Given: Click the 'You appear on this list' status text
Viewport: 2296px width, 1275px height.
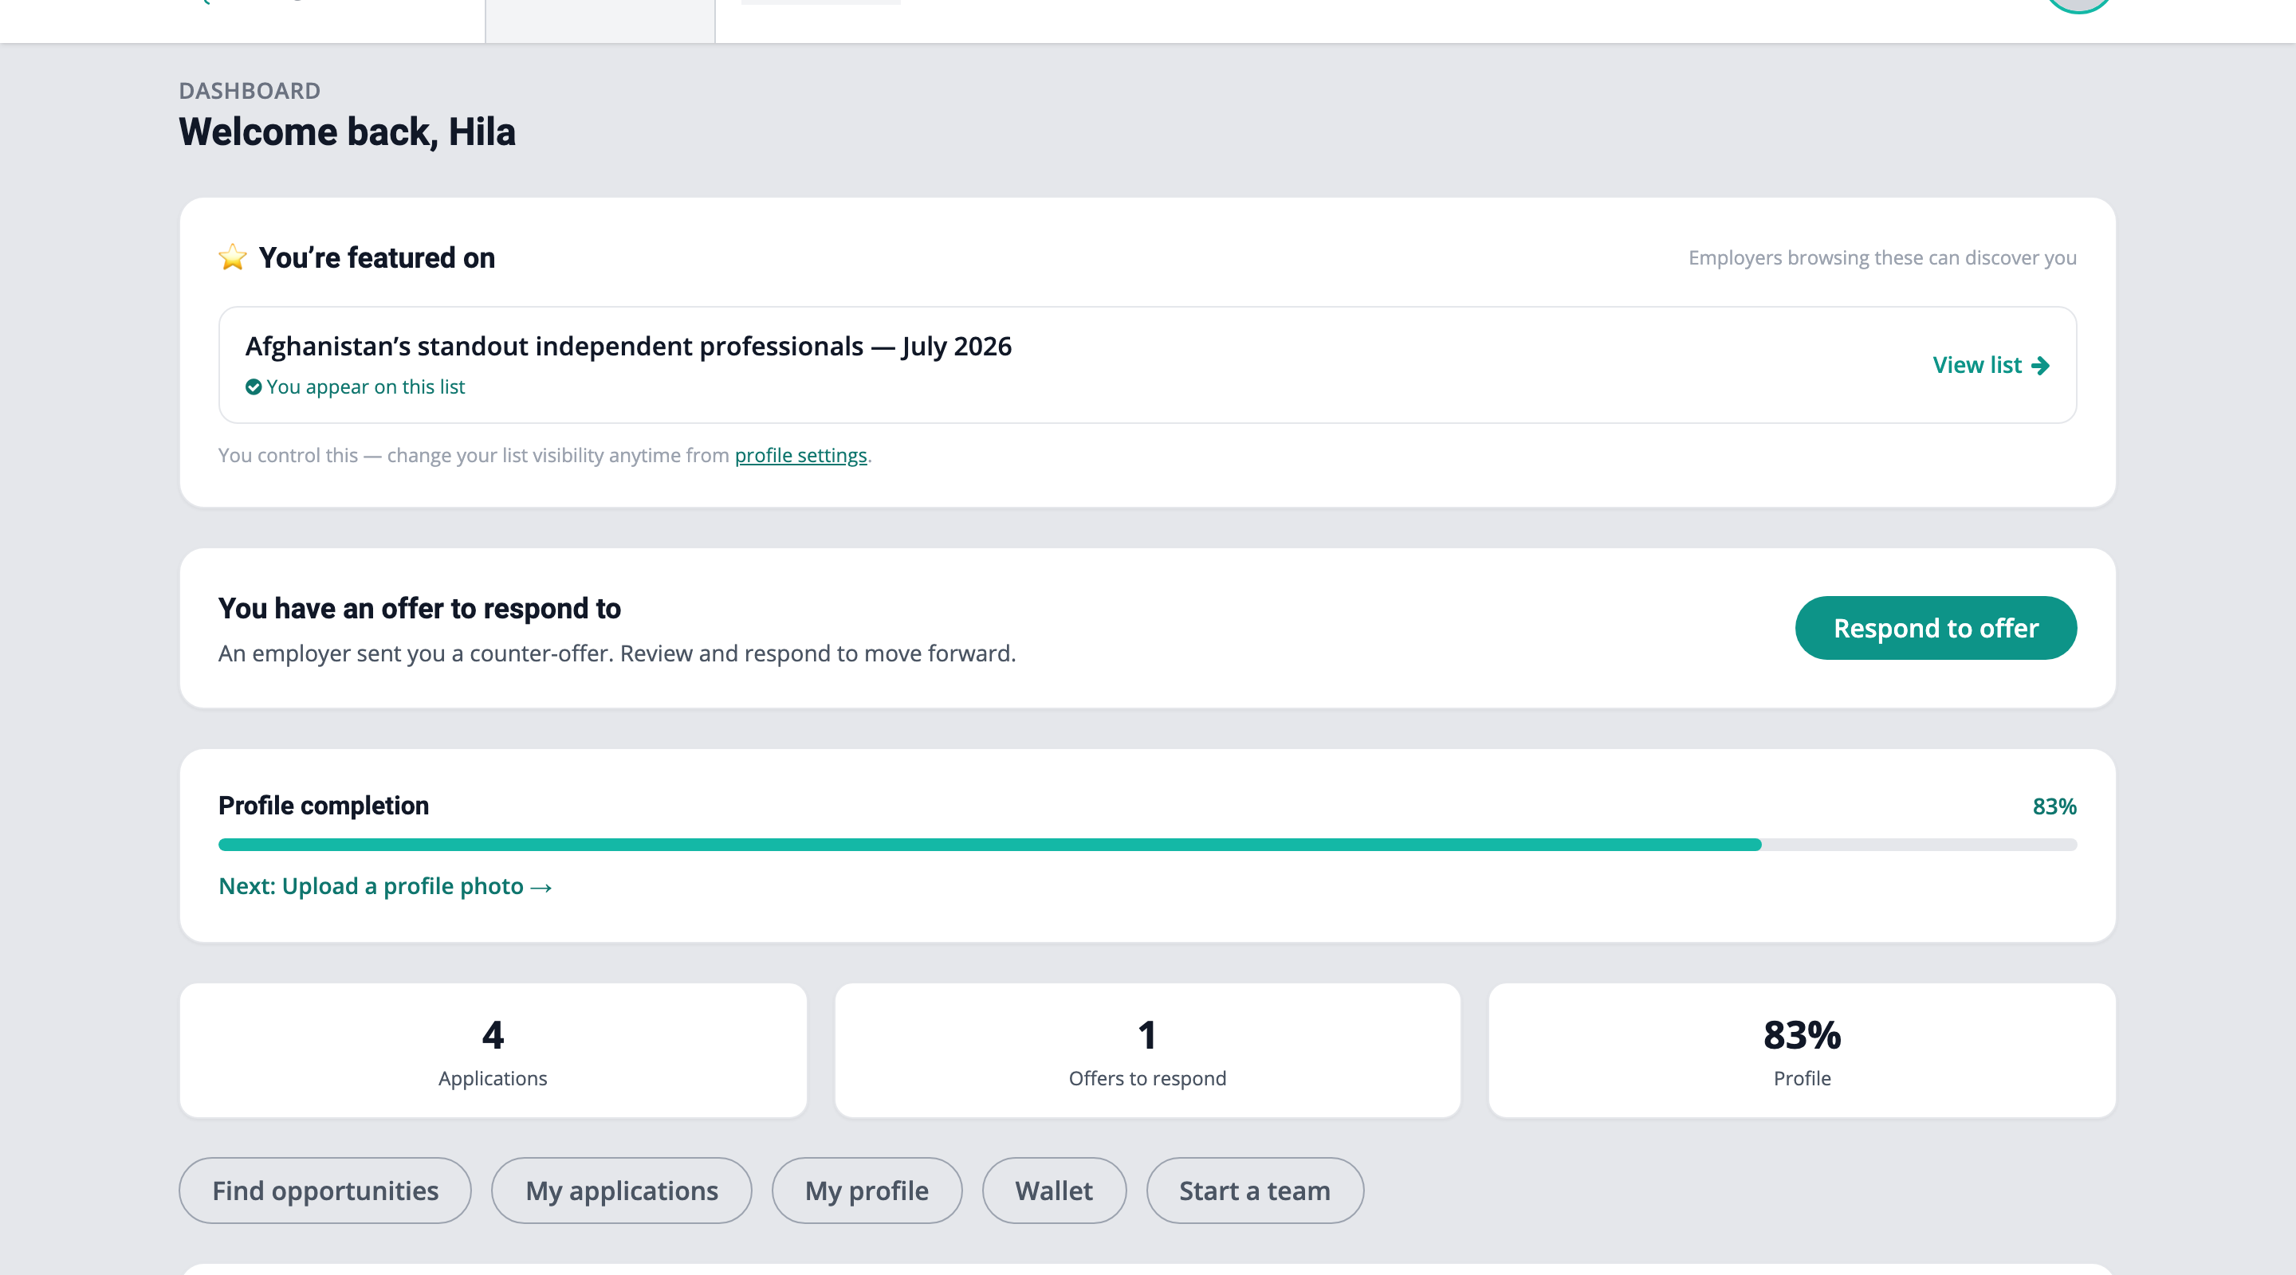Looking at the screenshot, I should point(365,386).
